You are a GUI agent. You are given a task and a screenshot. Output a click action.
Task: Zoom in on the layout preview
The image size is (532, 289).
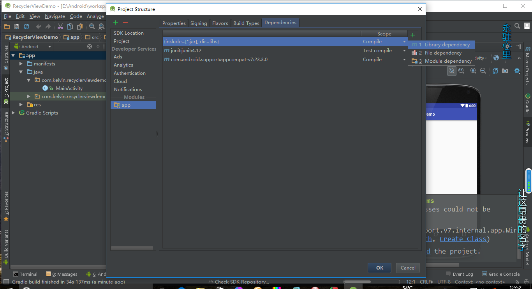tap(473, 71)
